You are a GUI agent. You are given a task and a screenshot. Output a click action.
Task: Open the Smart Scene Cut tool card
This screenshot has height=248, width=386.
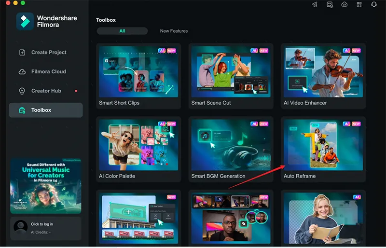click(231, 76)
